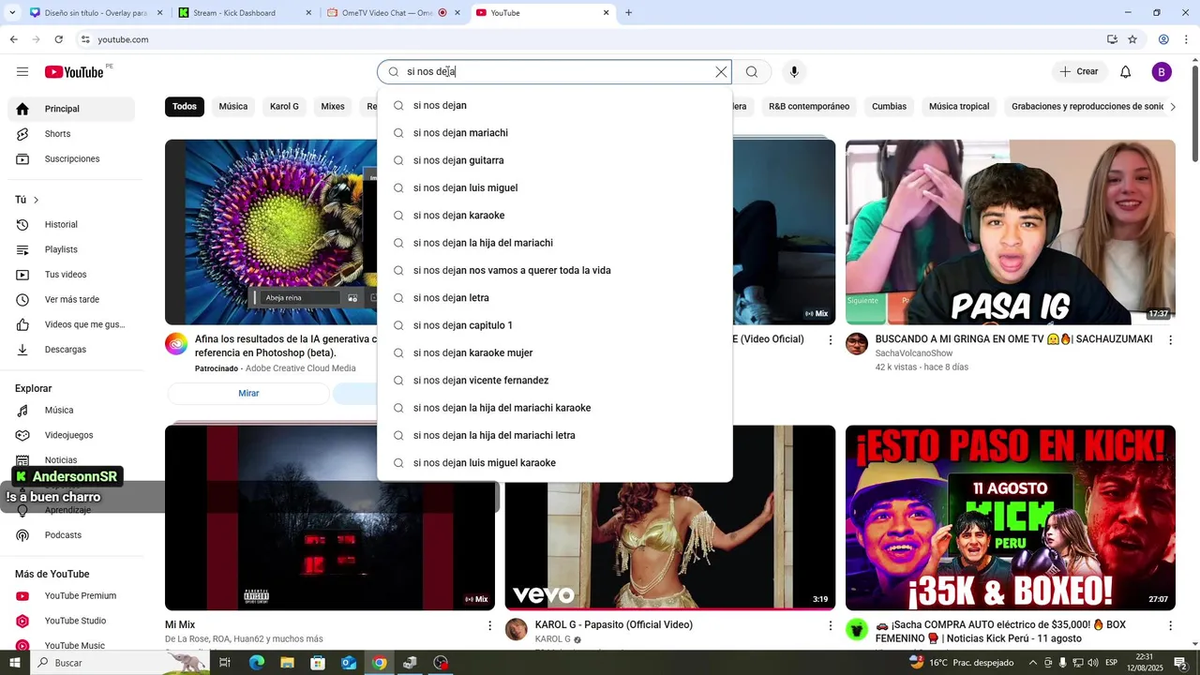The width and height of the screenshot is (1200, 675).
Task: Select the Música filter chip
Action: tap(233, 107)
